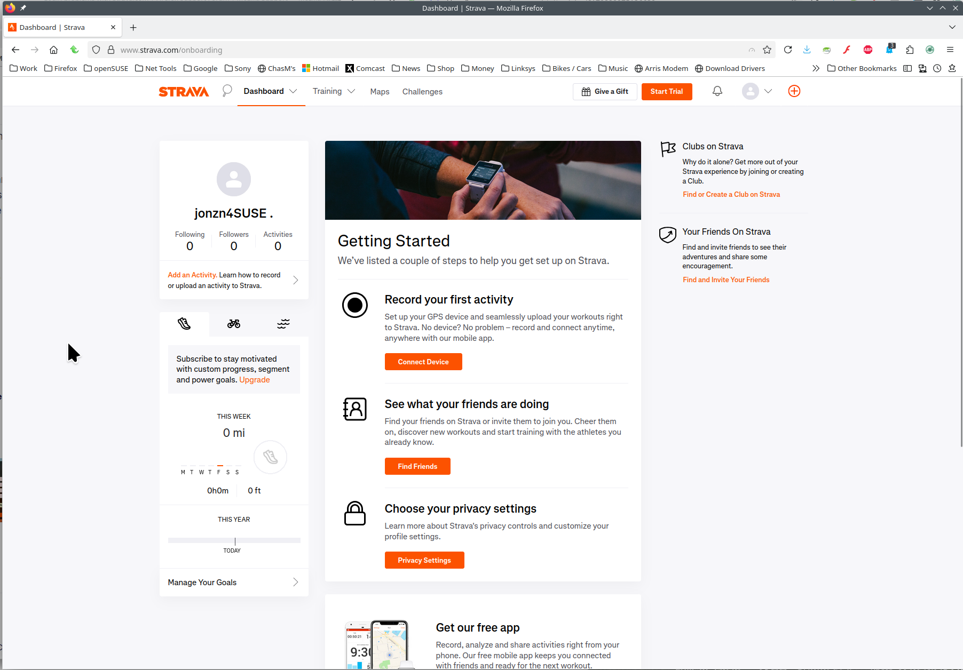
Task: Click the Strava logo
Action: (184, 92)
